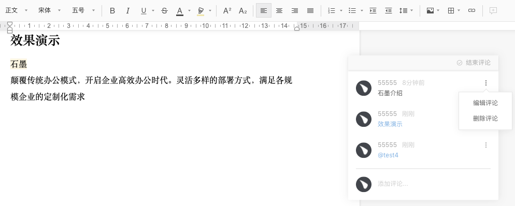Toggle italic formatting
Screen dimensions: 515x206
coord(128,10)
